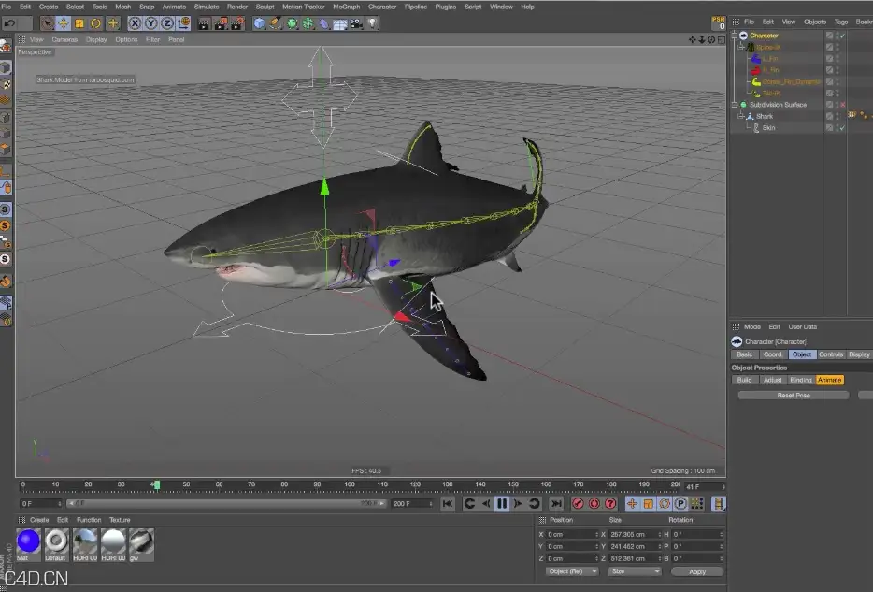Toggle the Y axis lock
873x592 pixels.
150,23
